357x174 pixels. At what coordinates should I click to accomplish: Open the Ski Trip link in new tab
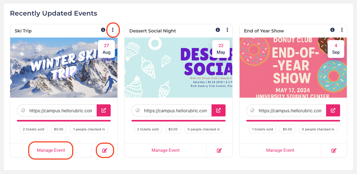pyautogui.click(x=104, y=110)
